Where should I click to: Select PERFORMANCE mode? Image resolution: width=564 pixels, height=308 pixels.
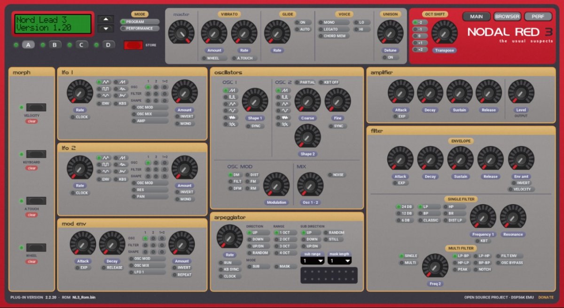coord(140,29)
